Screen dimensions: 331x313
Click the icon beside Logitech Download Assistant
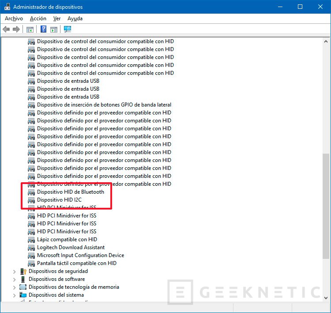(31, 247)
